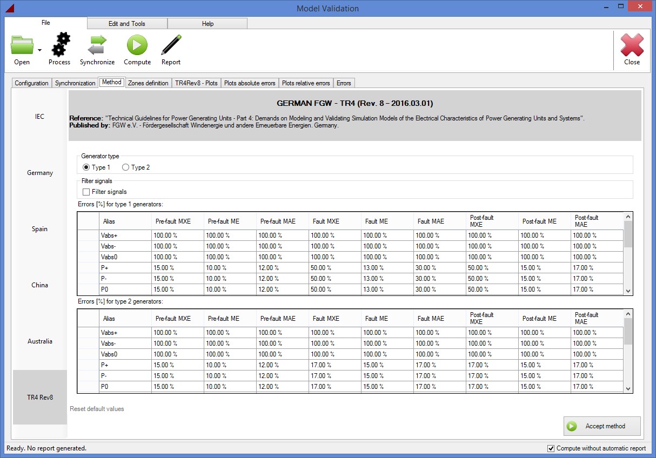
Task: Click the Report pencil icon
Action: [x=171, y=45]
